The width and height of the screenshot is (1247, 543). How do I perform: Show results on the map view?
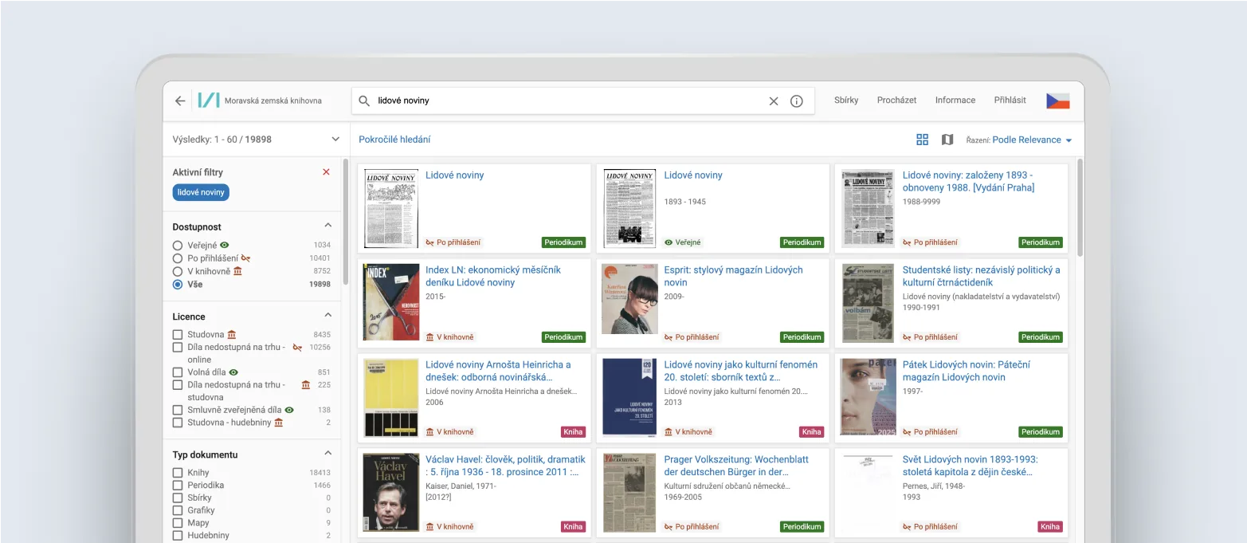pyautogui.click(x=947, y=140)
